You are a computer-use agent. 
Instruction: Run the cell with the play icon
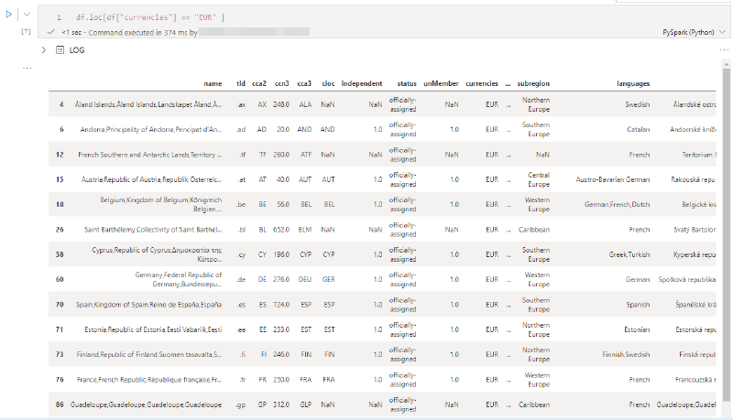click(x=9, y=15)
